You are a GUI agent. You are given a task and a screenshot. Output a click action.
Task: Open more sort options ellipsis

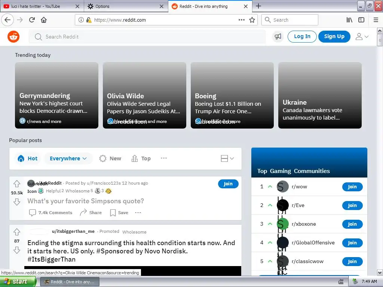(164, 158)
